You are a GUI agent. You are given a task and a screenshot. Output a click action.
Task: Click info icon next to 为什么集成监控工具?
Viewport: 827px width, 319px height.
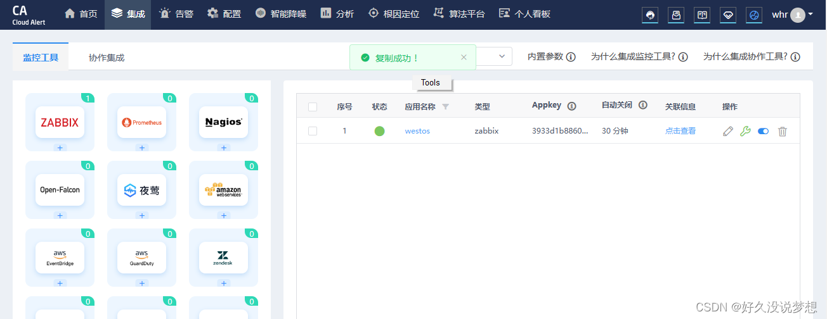pyautogui.click(x=683, y=57)
